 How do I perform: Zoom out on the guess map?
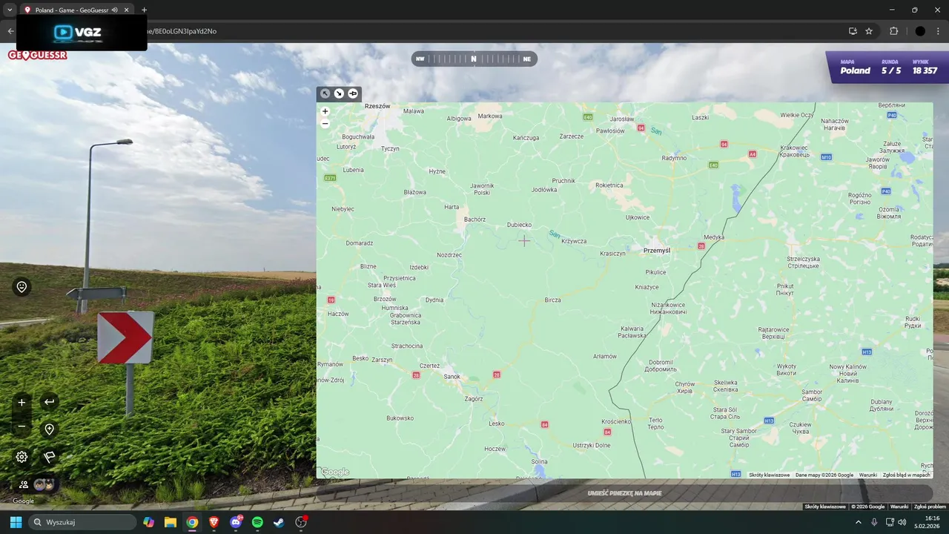pyautogui.click(x=325, y=124)
